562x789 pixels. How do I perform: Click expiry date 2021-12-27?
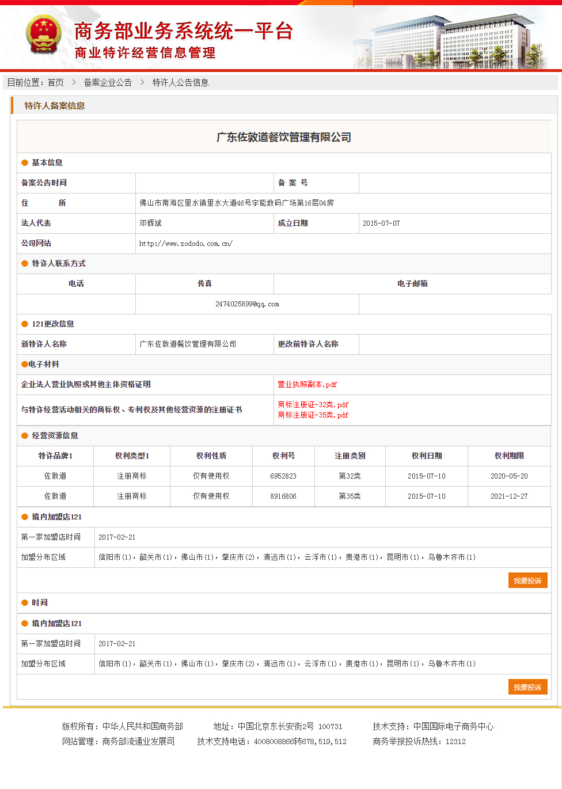click(x=509, y=496)
